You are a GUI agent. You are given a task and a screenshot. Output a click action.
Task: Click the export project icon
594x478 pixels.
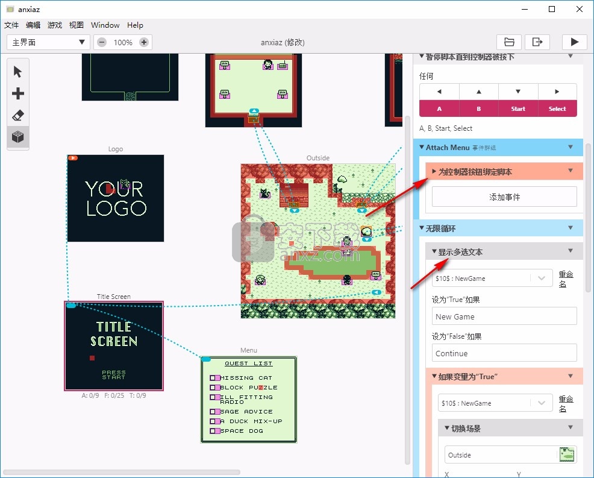[x=537, y=42]
